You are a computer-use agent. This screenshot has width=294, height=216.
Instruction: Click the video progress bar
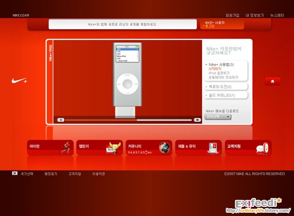129,120
